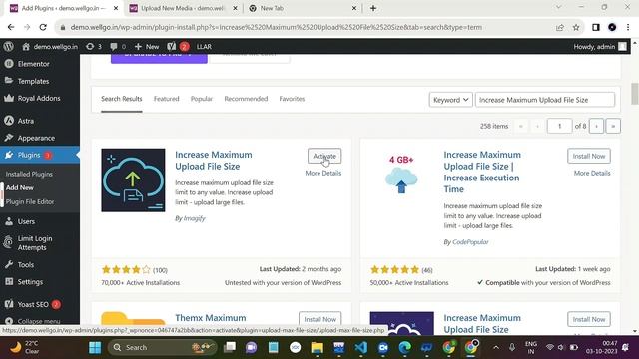Click the WordPress logo in admin bar
Viewport: 639px width, 359px height.
point(9,47)
